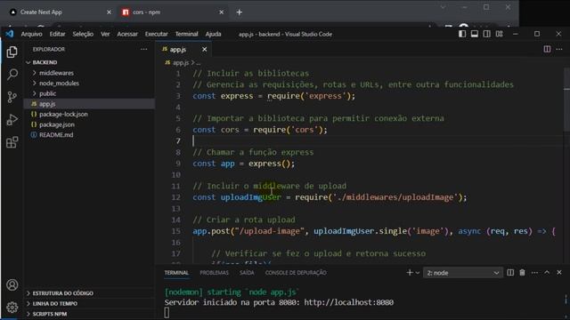Close the app.js editor tab
570x320 pixels.
click(204, 50)
